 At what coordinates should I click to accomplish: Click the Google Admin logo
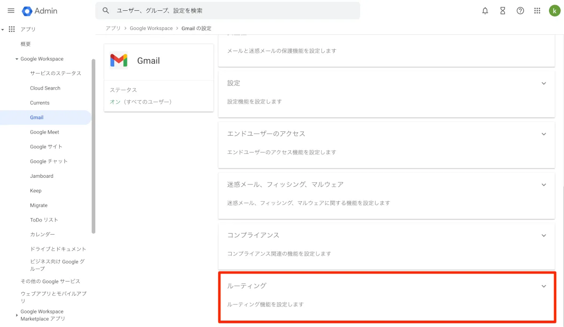[x=39, y=10]
